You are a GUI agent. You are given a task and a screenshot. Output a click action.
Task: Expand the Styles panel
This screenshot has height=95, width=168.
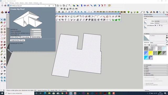click(156, 67)
